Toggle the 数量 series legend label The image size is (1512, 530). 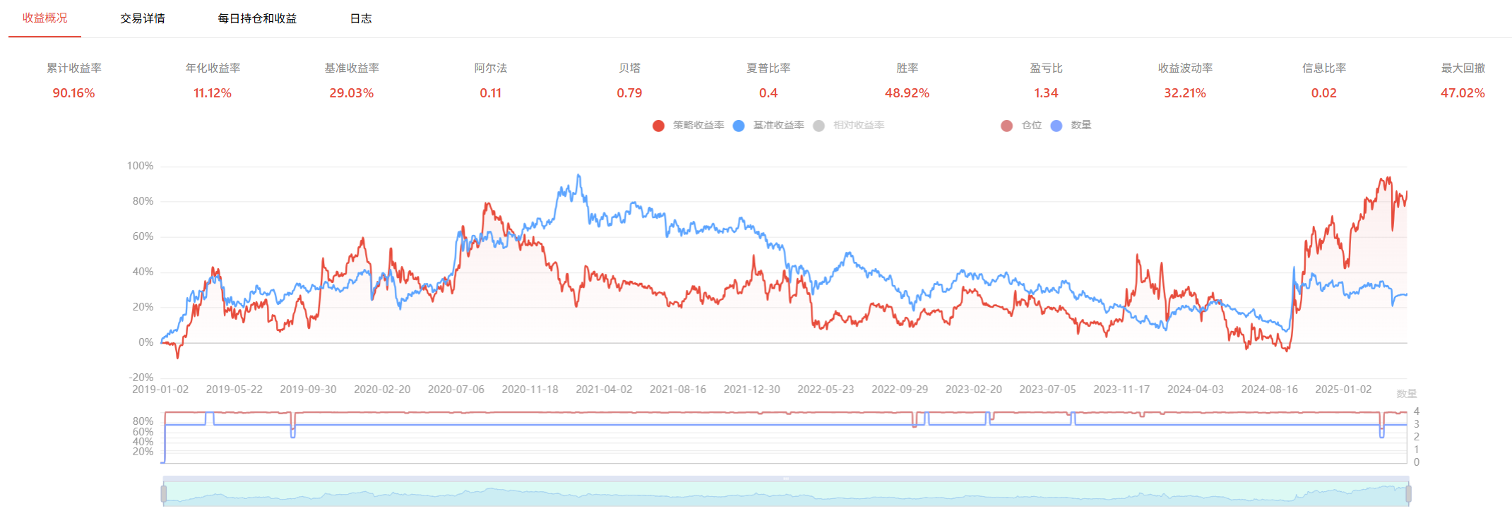pyautogui.click(x=1081, y=126)
